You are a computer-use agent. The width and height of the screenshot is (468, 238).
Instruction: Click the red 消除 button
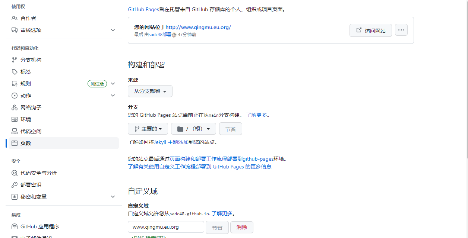242,227
